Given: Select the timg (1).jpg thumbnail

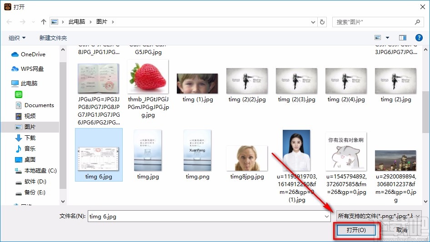Looking at the screenshot, I should tap(197, 84).
